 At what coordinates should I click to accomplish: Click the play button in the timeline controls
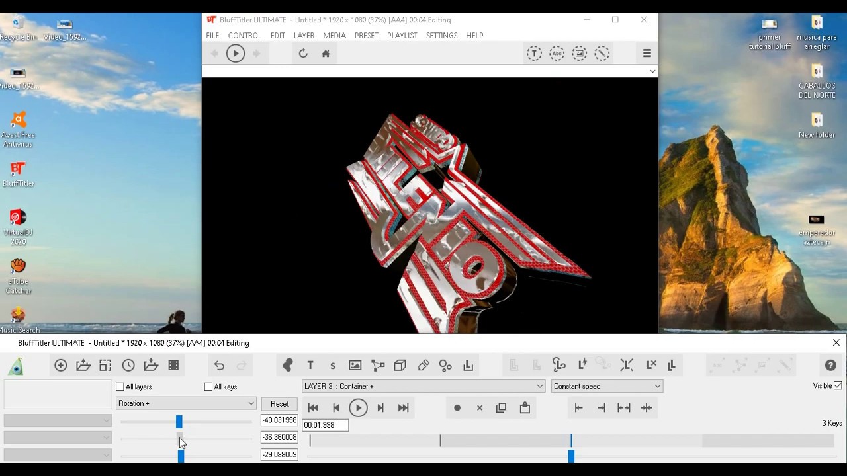click(358, 408)
